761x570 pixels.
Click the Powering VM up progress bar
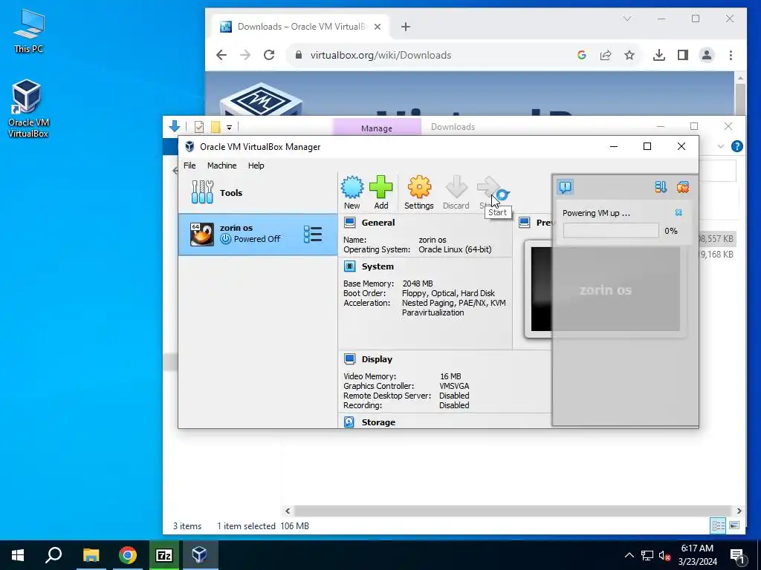611,231
